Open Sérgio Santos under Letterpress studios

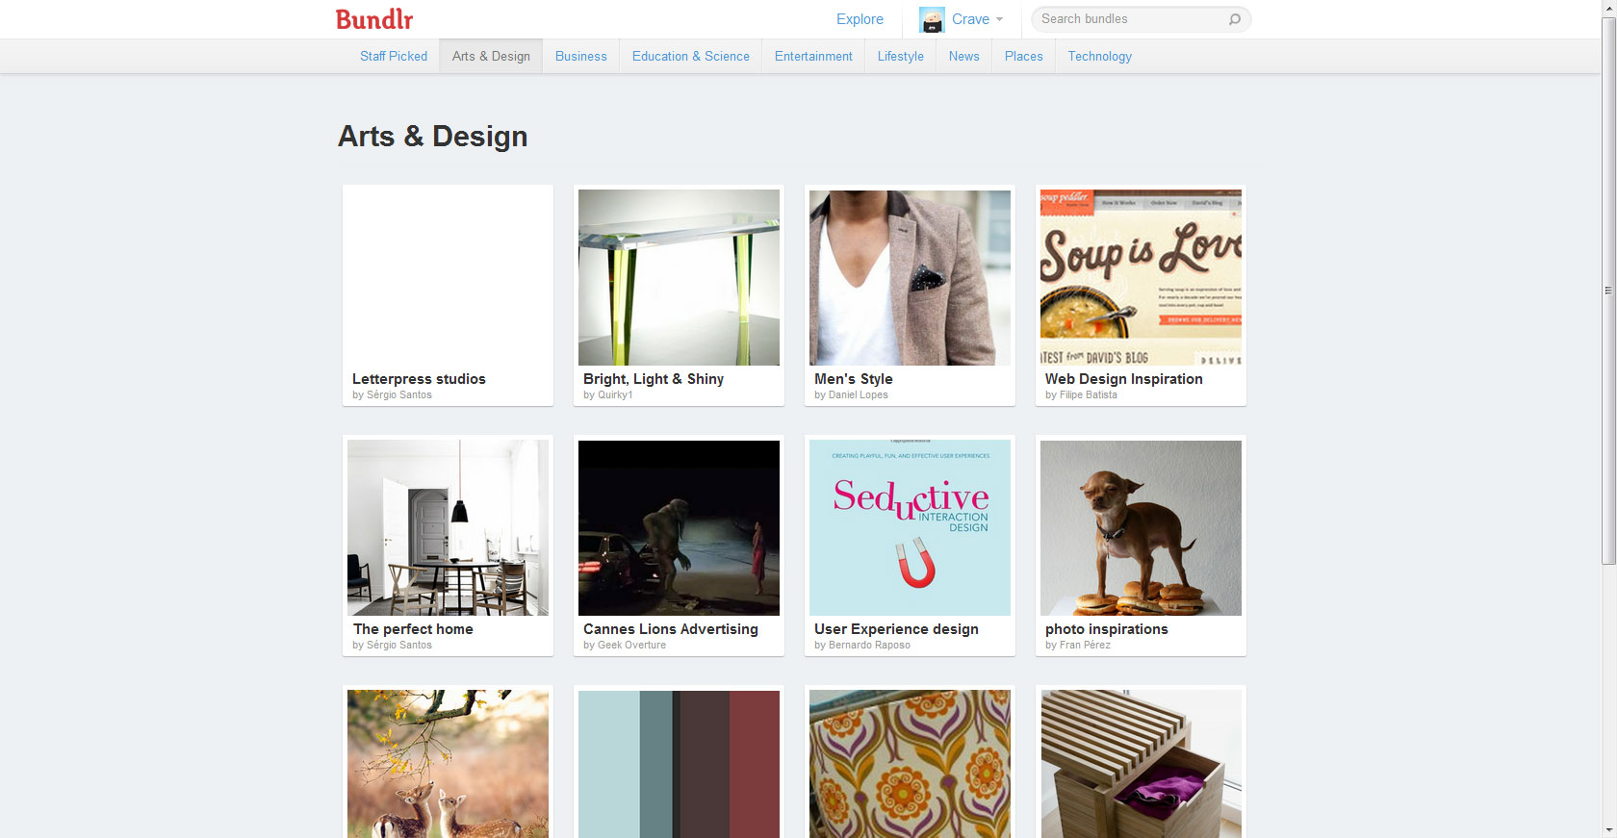point(399,395)
